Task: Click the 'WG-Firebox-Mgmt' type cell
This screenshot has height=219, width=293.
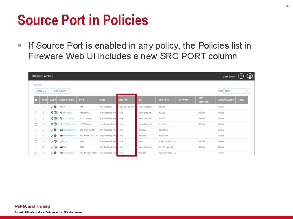Action: click(88, 153)
